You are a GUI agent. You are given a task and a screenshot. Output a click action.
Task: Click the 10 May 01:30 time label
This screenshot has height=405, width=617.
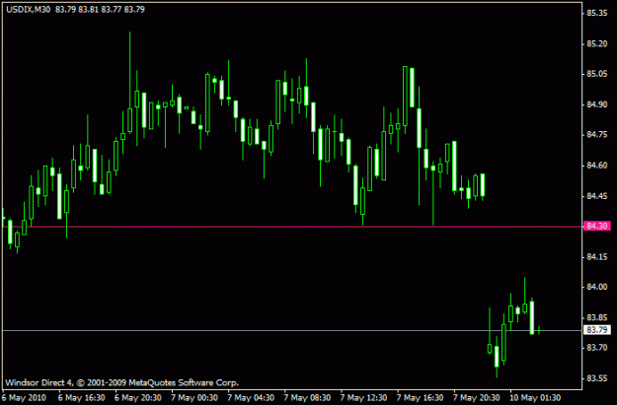[x=535, y=397]
